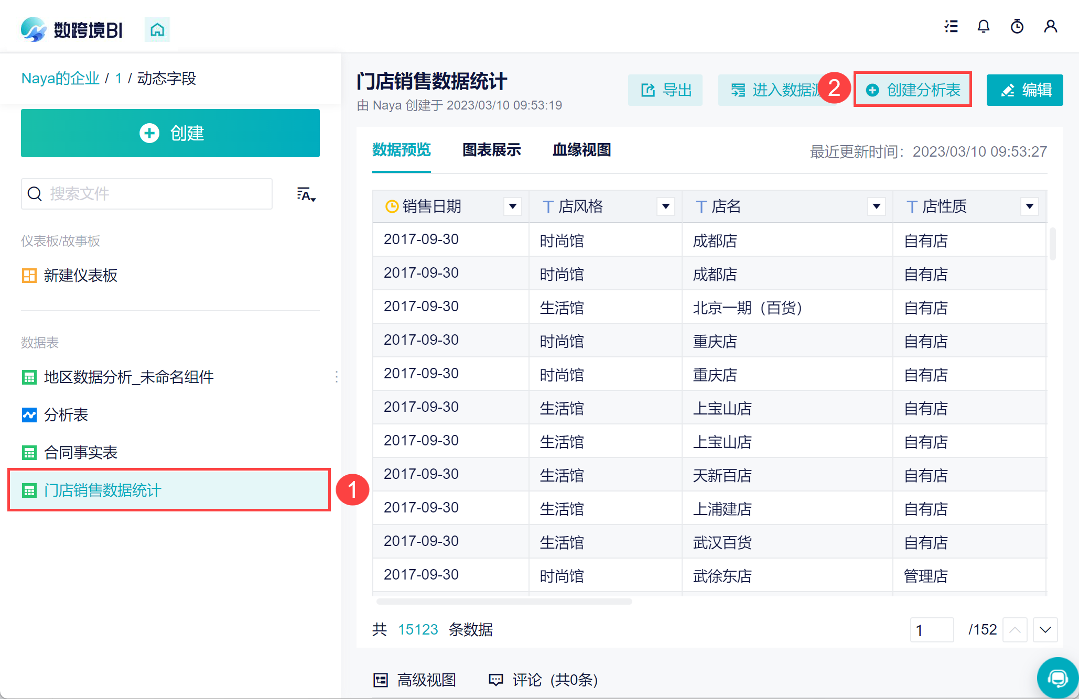Expand the 店名 column dropdown

[x=876, y=206]
